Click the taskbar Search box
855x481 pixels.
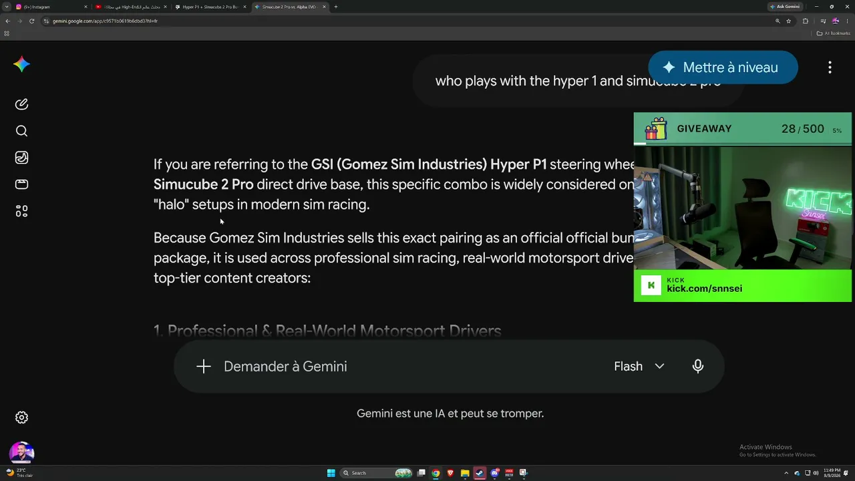click(377, 473)
